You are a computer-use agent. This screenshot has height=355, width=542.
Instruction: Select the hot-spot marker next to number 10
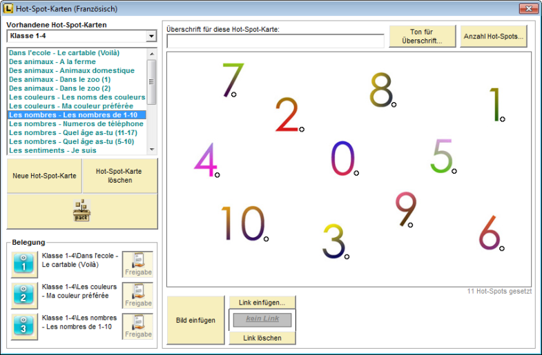click(x=266, y=239)
